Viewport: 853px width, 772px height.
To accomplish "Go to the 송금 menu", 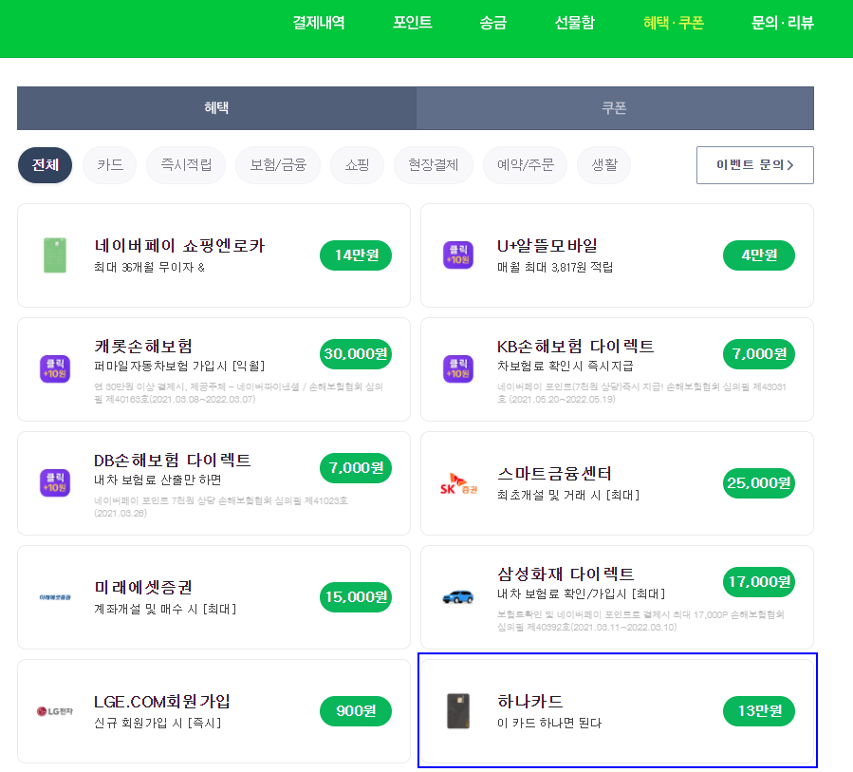I will (492, 23).
